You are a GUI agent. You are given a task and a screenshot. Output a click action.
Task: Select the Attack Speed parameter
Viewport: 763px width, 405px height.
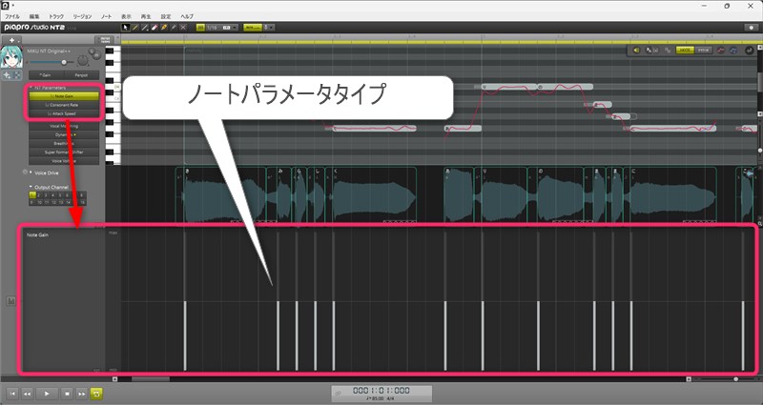click(64, 113)
